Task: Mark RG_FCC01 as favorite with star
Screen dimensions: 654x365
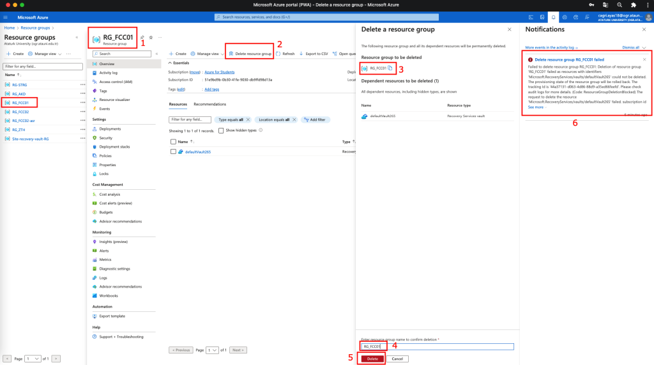Action: pos(151,38)
